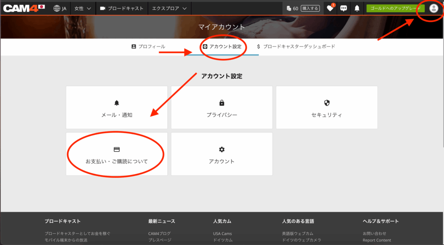Open the chat messages icon

(343, 9)
